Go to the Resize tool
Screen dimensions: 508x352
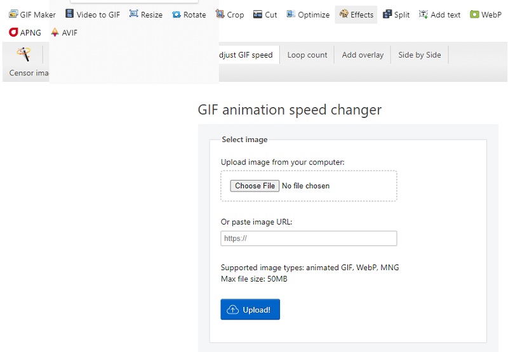(146, 15)
